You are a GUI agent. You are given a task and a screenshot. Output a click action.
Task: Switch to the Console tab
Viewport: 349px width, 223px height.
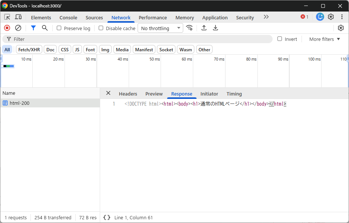click(68, 17)
